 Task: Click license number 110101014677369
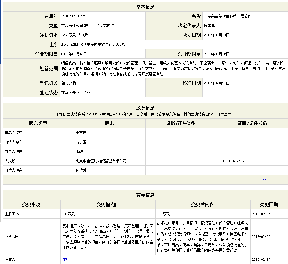pos(232,161)
